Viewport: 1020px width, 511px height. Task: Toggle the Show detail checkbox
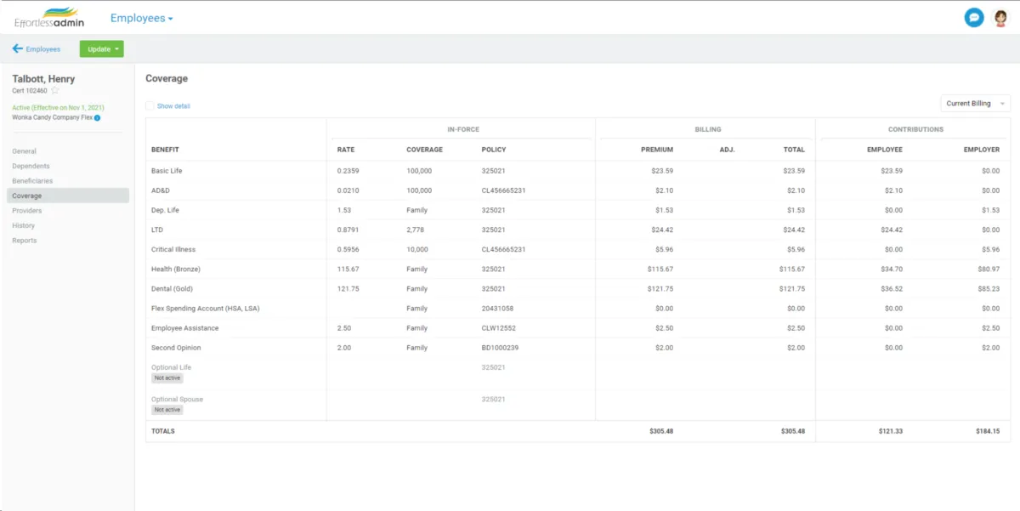click(x=150, y=105)
